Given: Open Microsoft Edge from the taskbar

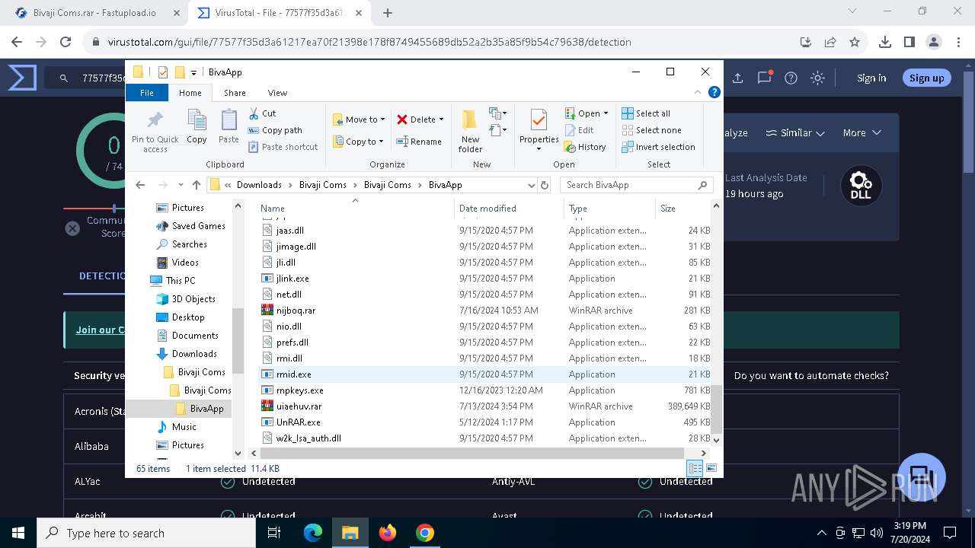Looking at the screenshot, I should pyautogui.click(x=313, y=533).
